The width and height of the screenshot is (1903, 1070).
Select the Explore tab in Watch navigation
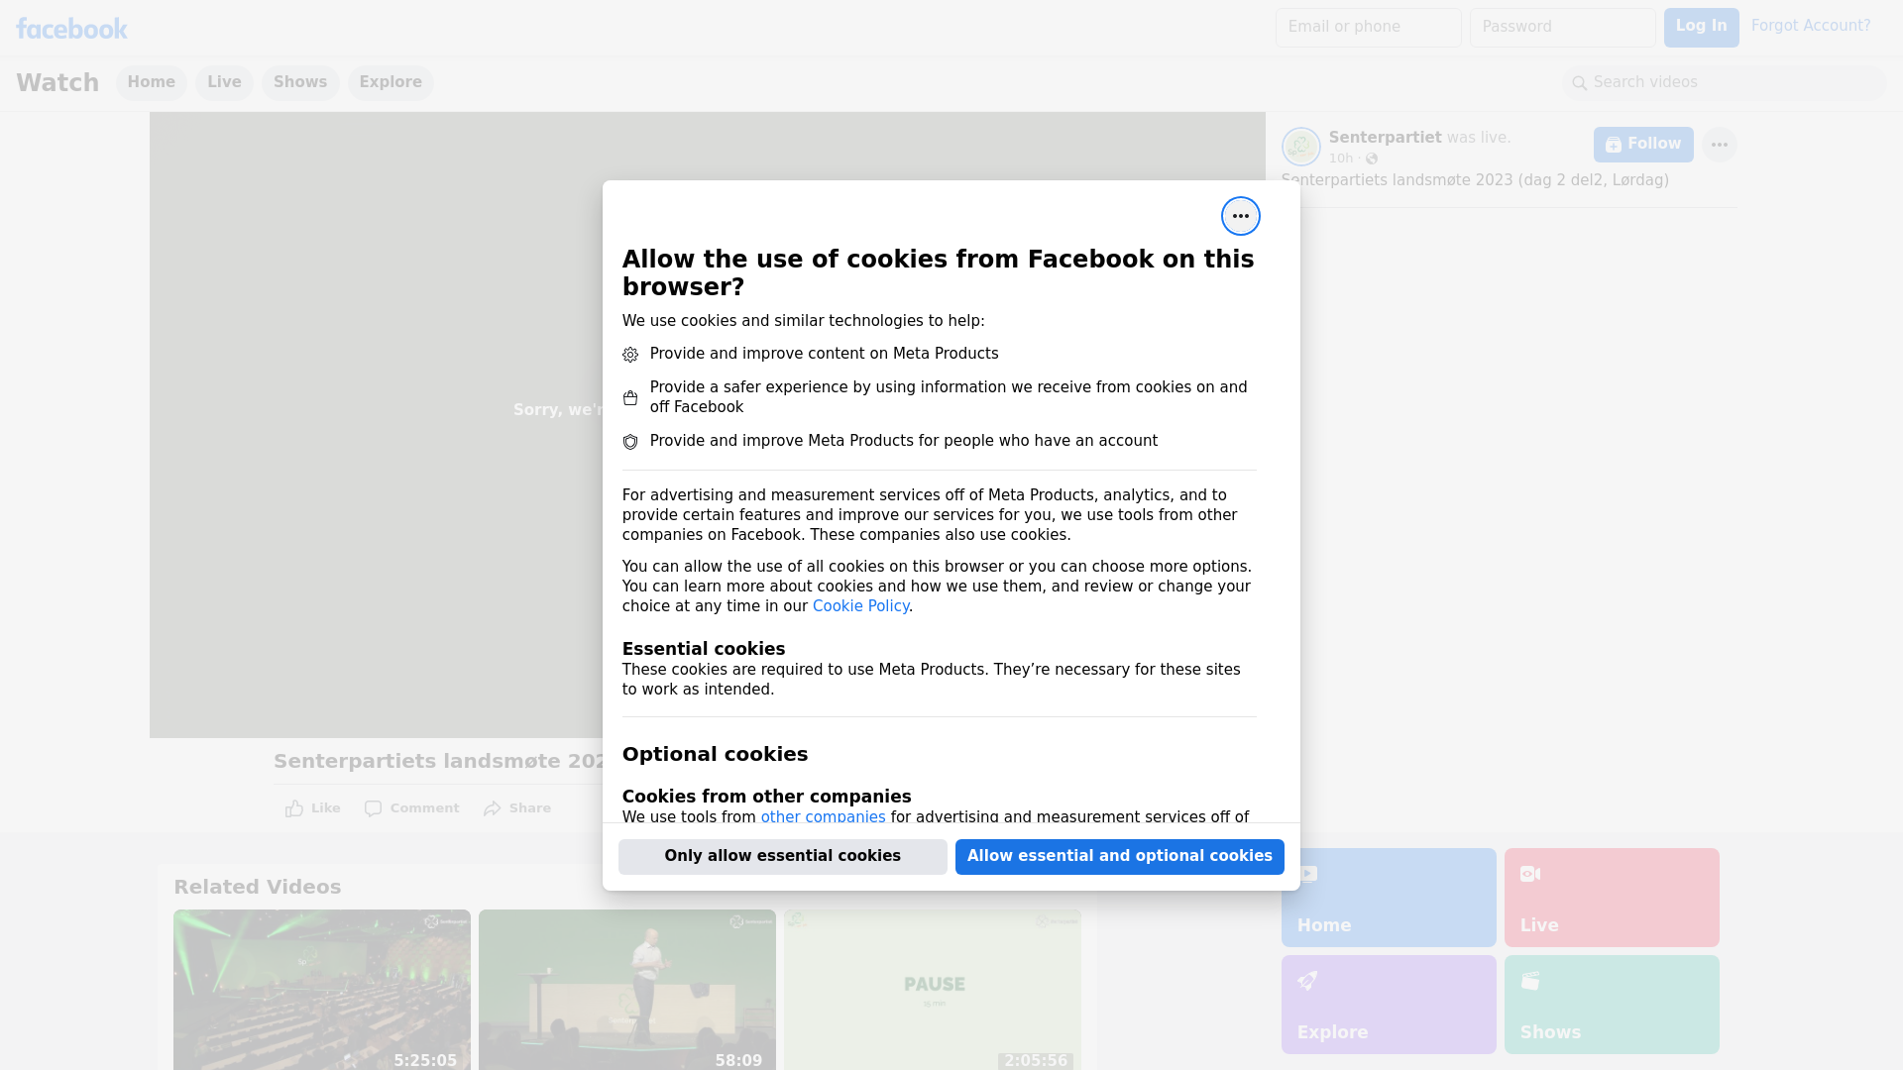coord(391,83)
